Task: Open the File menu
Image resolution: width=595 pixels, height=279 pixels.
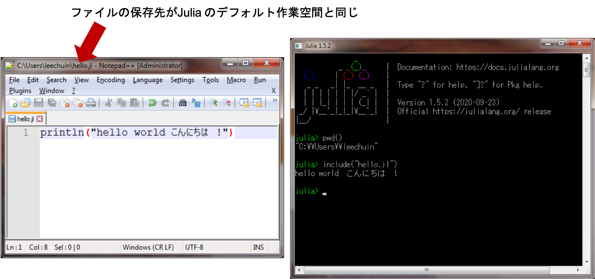Action: click(14, 80)
